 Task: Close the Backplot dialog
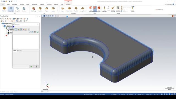(38, 24)
